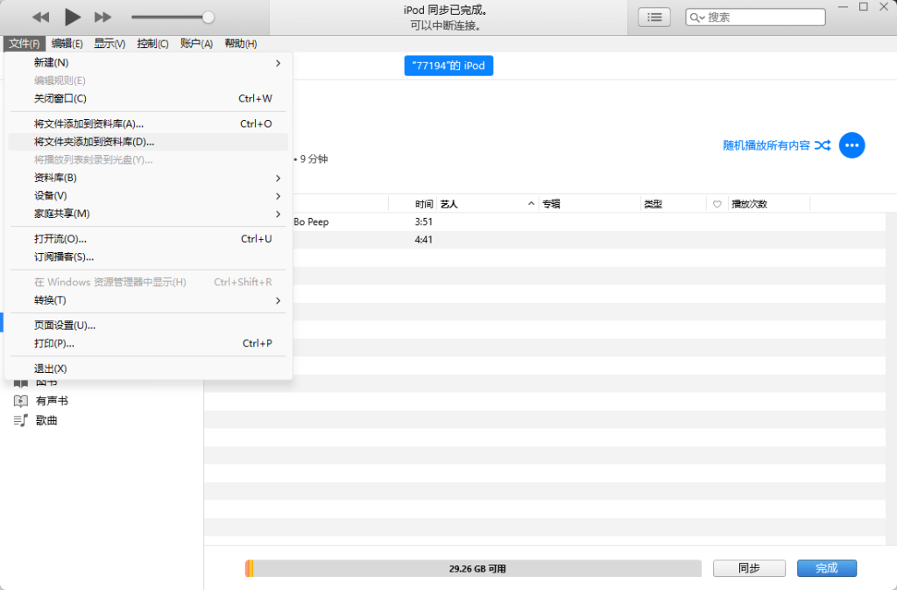This screenshot has height=590, width=897.
Task: Click the list view icon button
Action: tap(653, 17)
